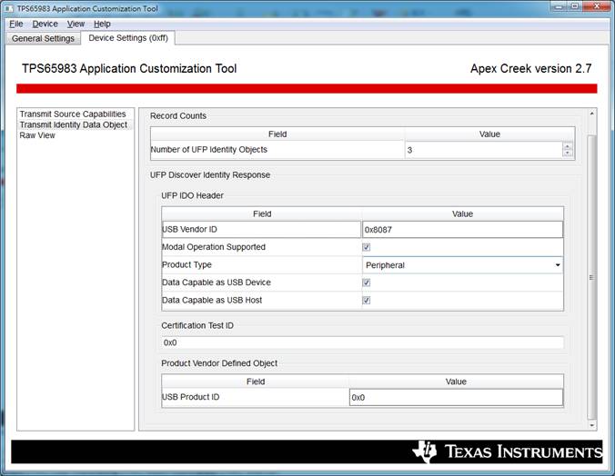Click the USB Product ID value field
615x476 pixels.
(x=456, y=397)
